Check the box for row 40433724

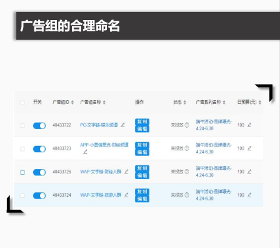coord(22,195)
